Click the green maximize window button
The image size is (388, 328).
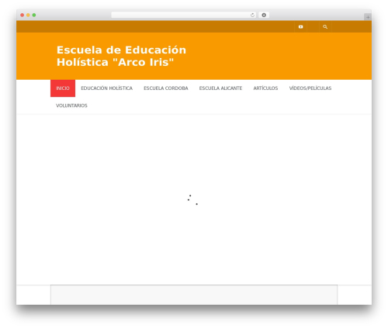34,16
